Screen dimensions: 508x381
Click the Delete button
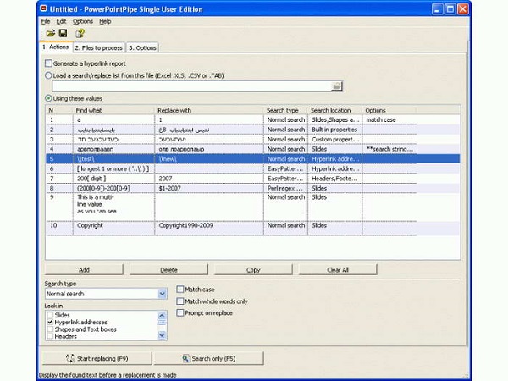pyautogui.click(x=168, y=269)
